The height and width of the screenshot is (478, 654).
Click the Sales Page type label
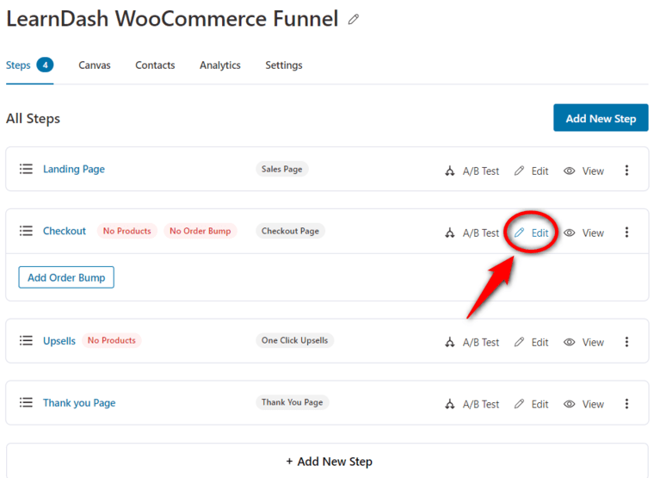pos(282,169)
